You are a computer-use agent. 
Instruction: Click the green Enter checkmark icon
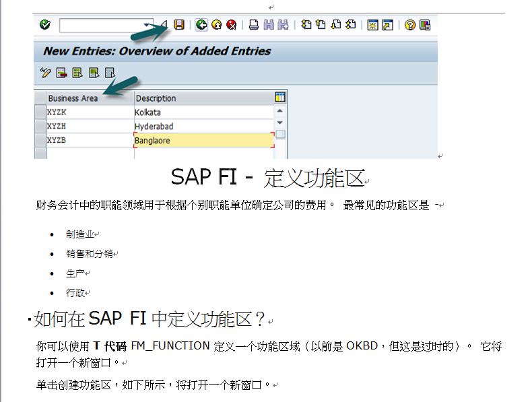45,25
